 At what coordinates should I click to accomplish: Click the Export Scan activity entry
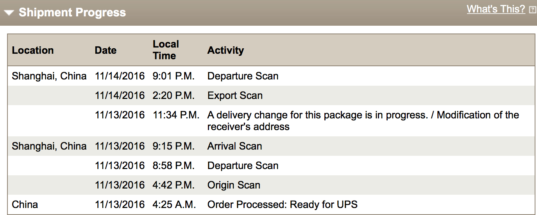click(x=235, y=95)
